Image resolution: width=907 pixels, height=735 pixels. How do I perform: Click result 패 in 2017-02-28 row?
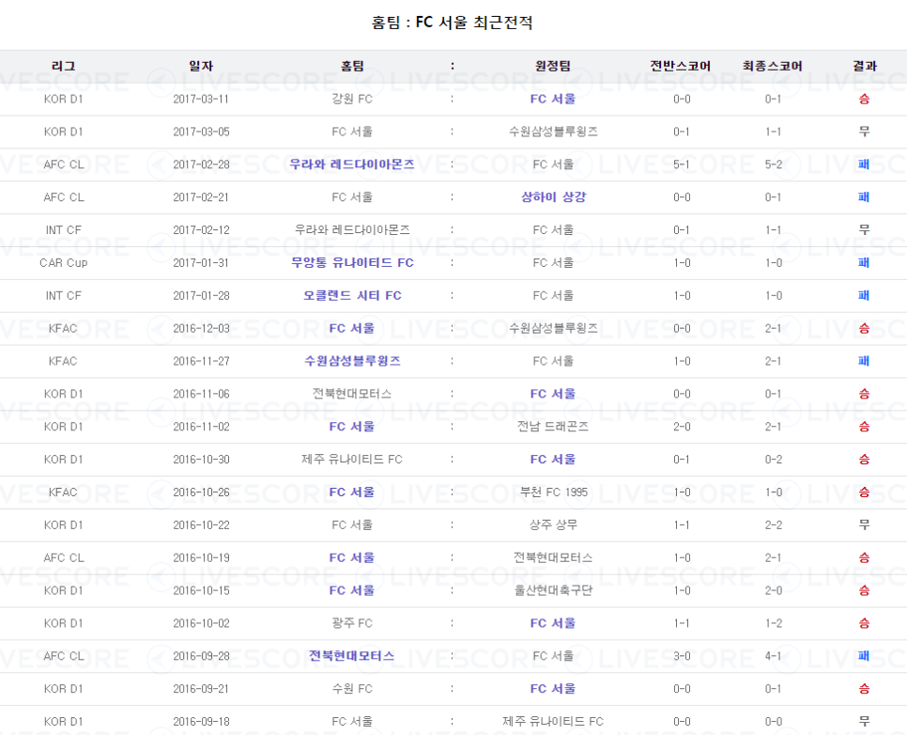click(864, 164)
